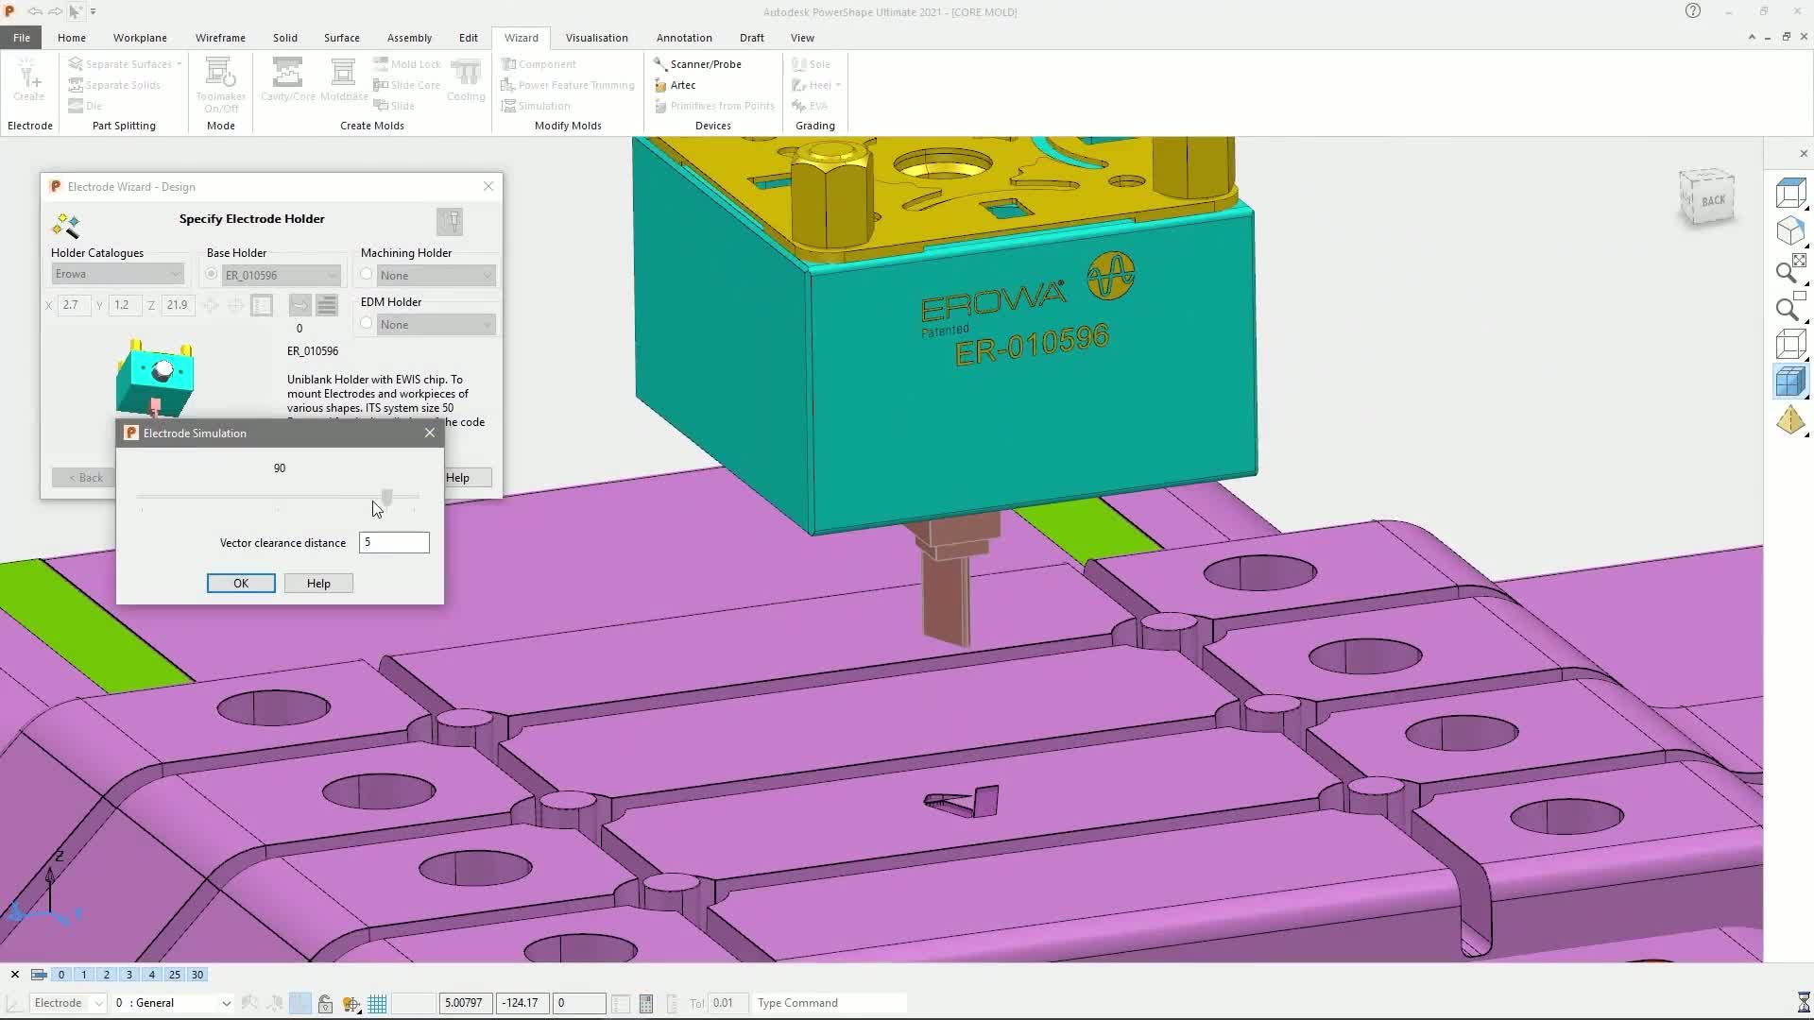The width and height of the screenshot is (1814, 1020).
Task: Click the position table icon beside Z field
Action: [x=262, y=305]
